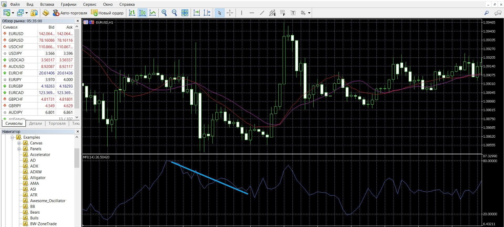Open the Файл menu

pyautogui.click(x=15, y=4)
